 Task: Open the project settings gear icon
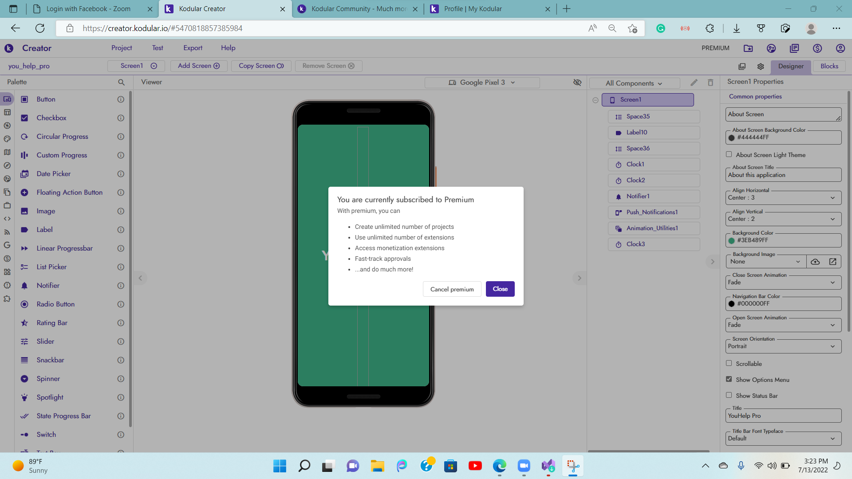pos(761,66)
